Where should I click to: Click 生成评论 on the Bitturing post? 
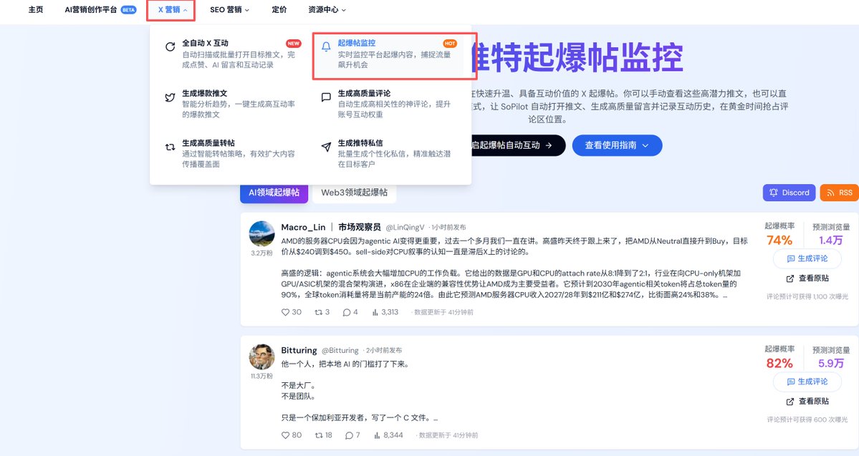click(x=807, y=382)
